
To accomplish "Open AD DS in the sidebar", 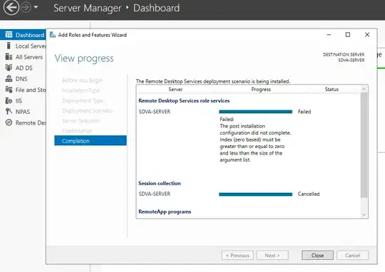I will coord(24,68).
